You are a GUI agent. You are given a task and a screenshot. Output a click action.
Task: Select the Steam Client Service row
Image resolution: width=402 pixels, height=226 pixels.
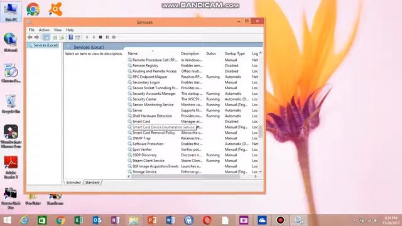click(x=192, y=161)
